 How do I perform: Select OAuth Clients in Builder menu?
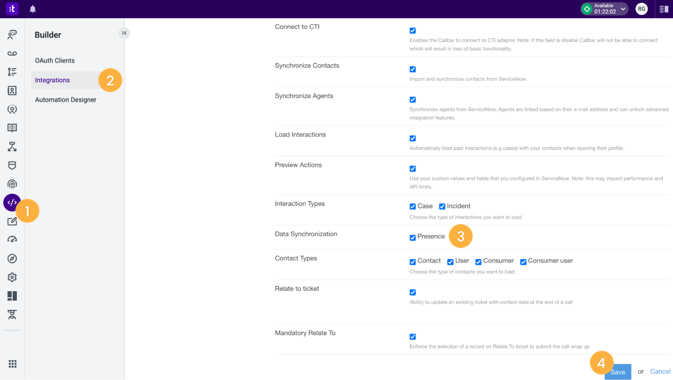click(x=55, y=60)
